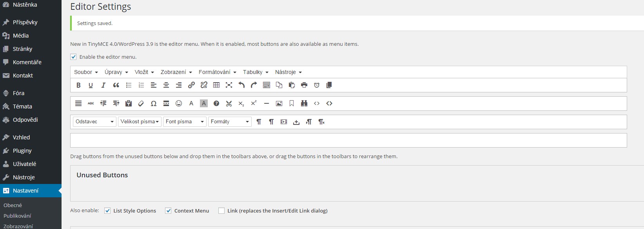Click the binoculars find and replace icon
644x229 pixels.
[x=304, y=103]
